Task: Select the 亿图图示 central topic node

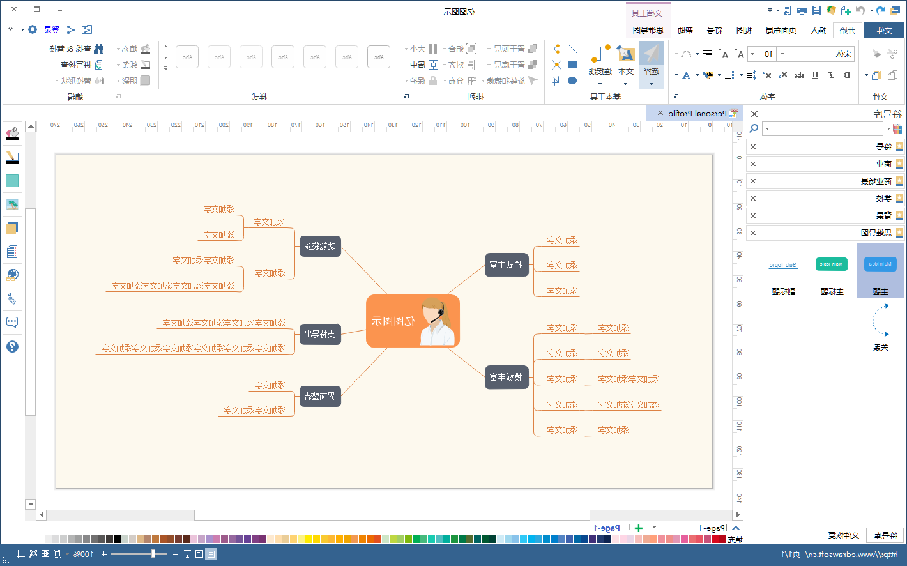Action: [413, 321]
